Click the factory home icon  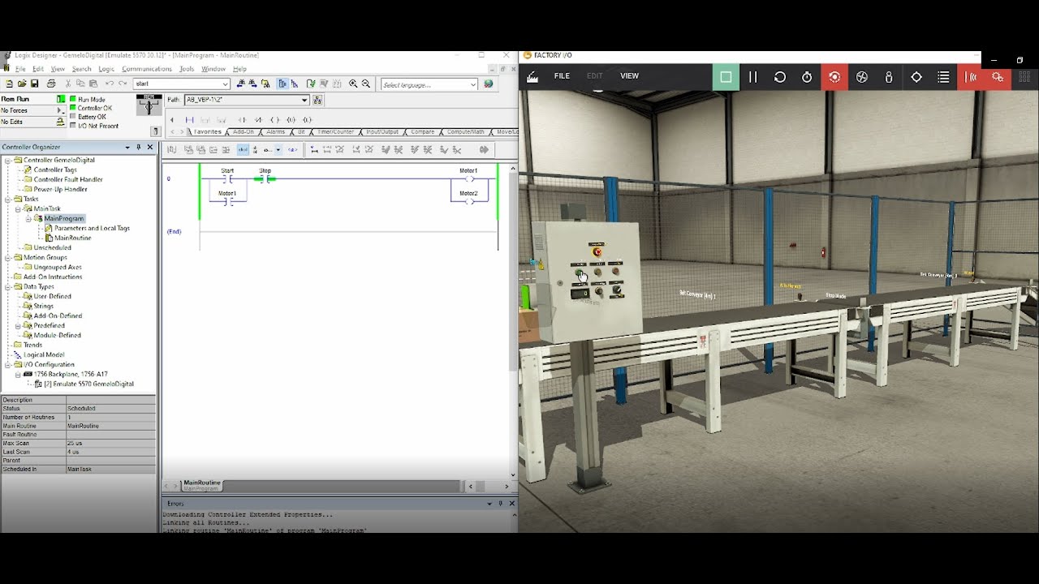tap(532, 77)
